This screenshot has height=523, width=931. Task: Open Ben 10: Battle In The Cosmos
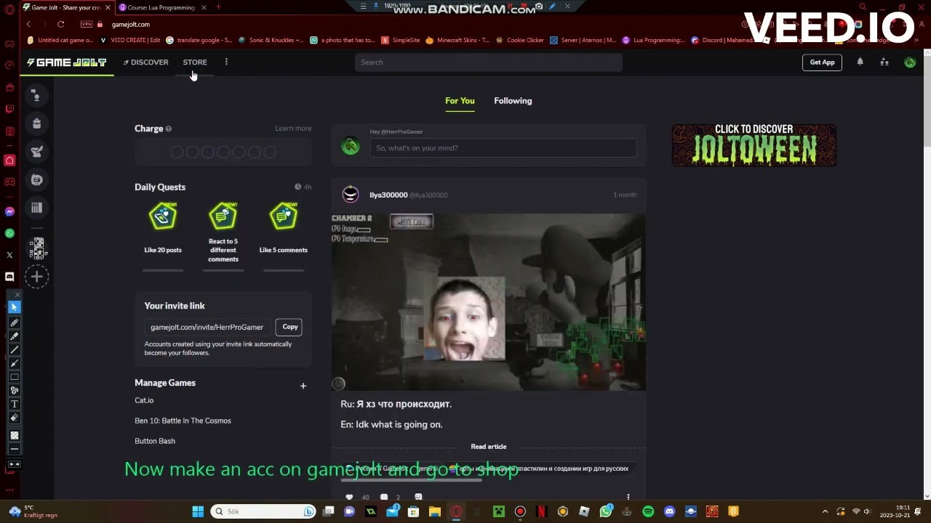[x=183, y=421]
